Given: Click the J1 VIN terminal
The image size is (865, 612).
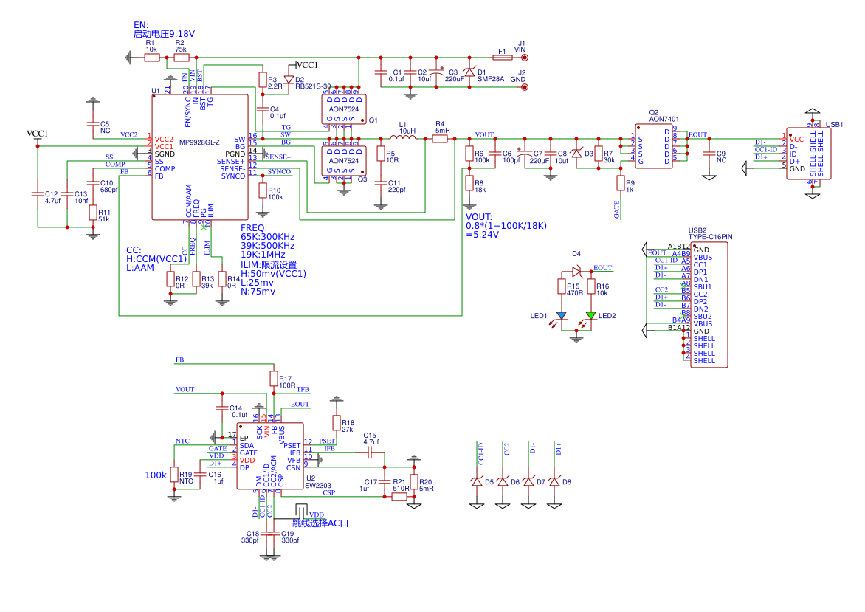Looking at the screenshot, I should tap(525, 58).
